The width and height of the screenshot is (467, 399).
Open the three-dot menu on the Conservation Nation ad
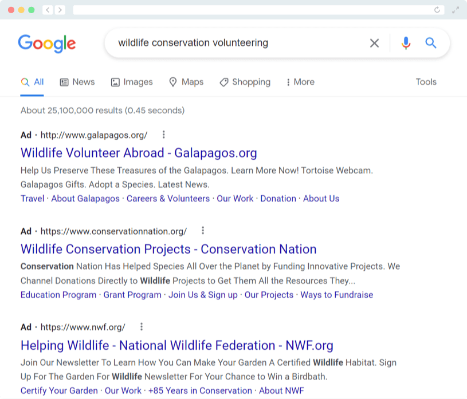click(203, 231)
